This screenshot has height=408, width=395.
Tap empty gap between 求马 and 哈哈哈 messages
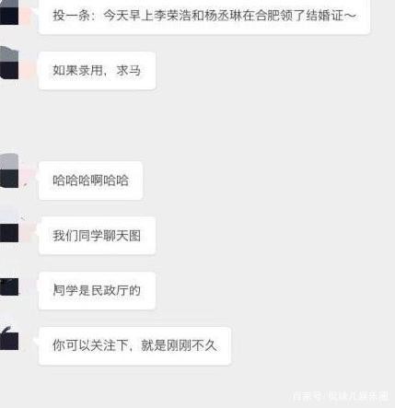196,125
